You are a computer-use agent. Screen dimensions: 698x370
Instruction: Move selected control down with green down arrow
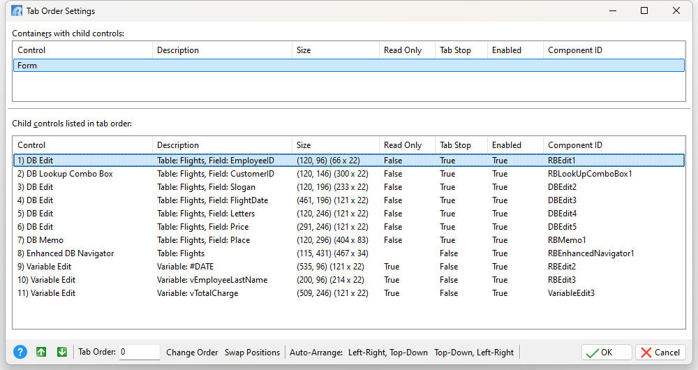[x=62, y=352]
